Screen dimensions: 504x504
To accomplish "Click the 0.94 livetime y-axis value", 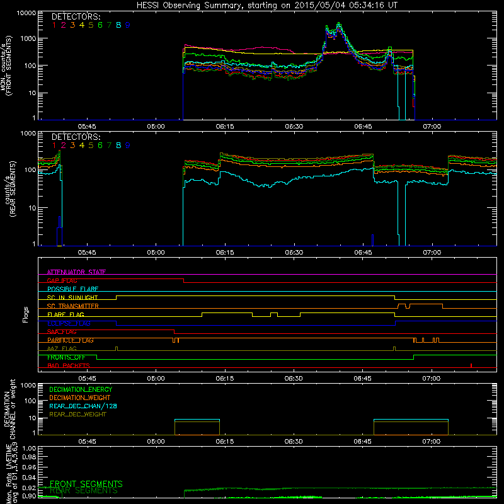I will click(x=29, y=478).
